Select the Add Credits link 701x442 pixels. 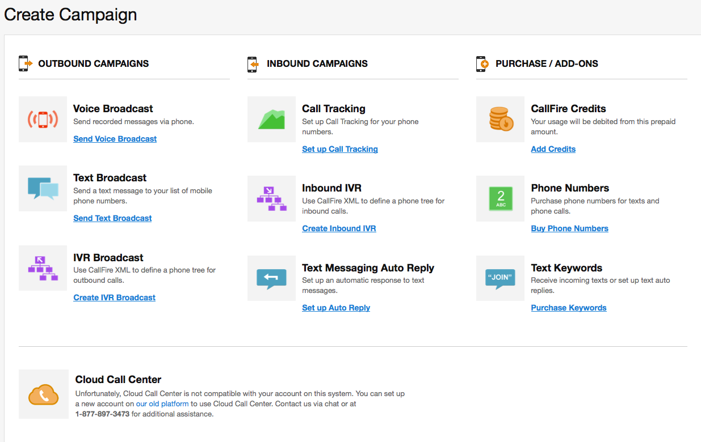(x=553, y=148)
